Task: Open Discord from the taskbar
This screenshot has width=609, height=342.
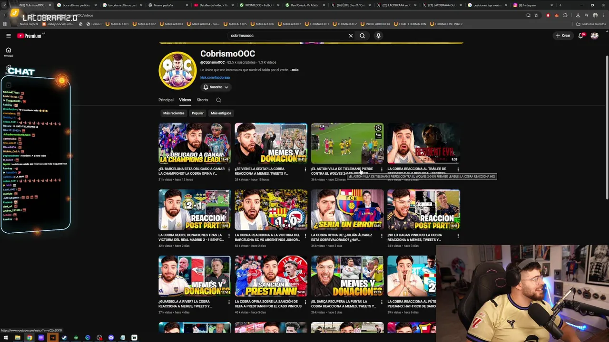Action: (111, 338)
